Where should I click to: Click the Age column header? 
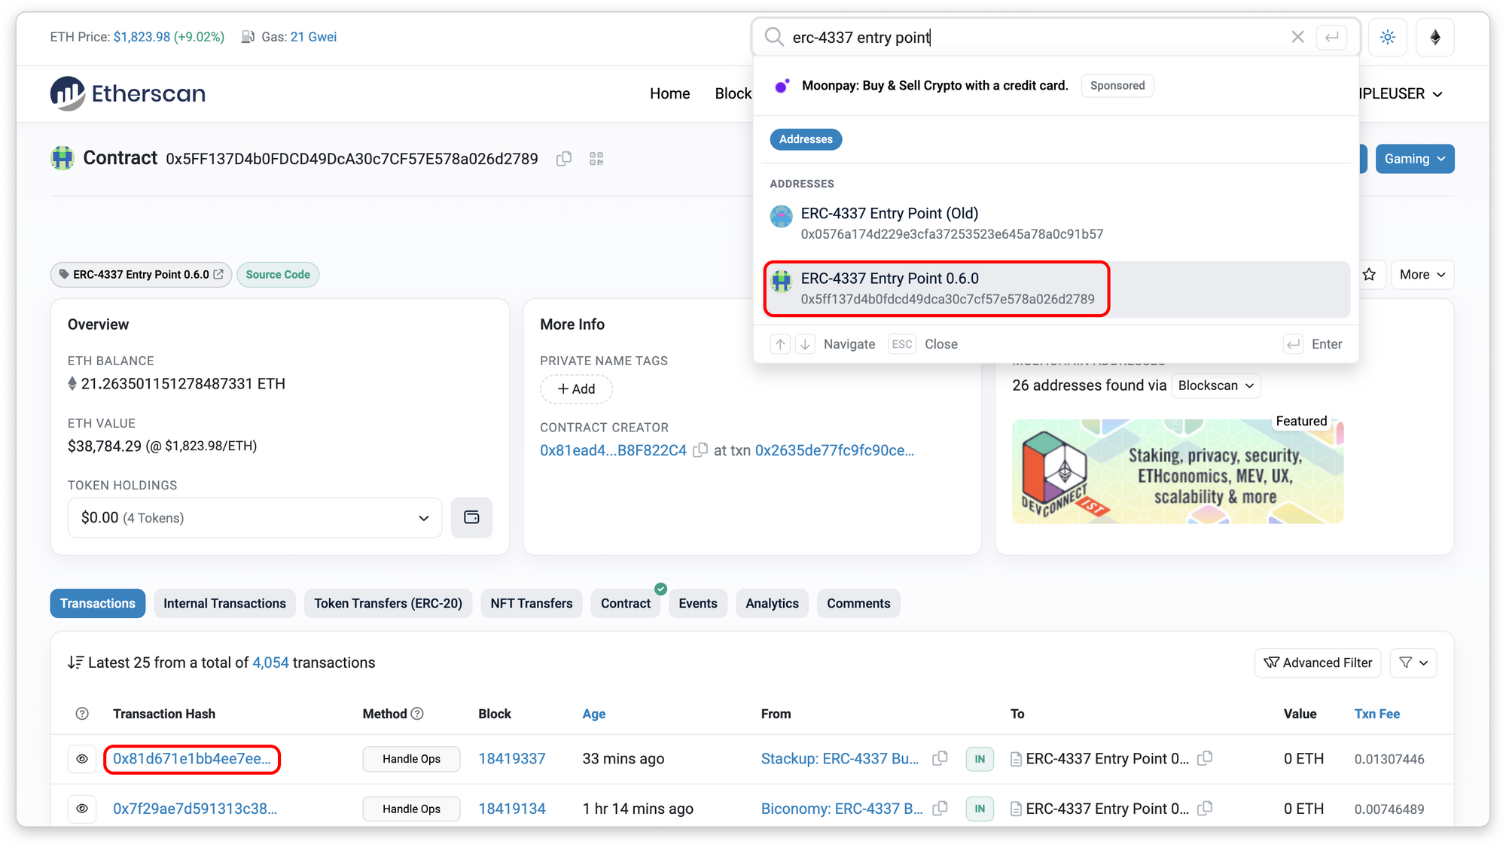pyautogui.click(x=594, y=714)
